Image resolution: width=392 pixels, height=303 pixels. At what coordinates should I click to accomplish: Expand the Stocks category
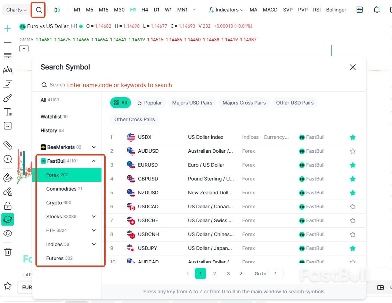pos(94,217)
